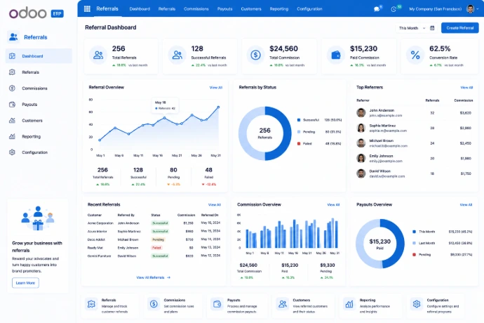This screenshot has height=323, width=484.
Task: Expand the My Company (San Francisco) switcher
Action: 435,9
